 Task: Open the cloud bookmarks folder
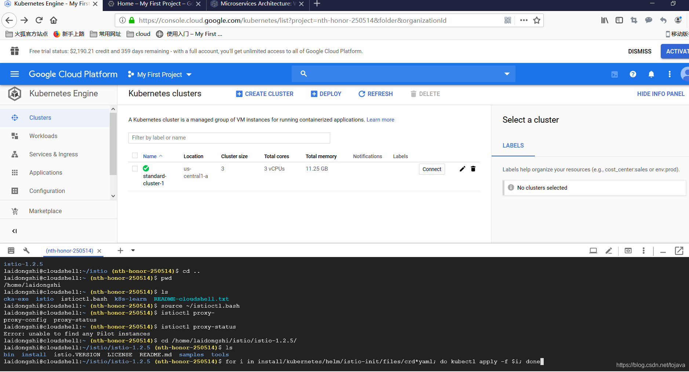pos(139,34)
